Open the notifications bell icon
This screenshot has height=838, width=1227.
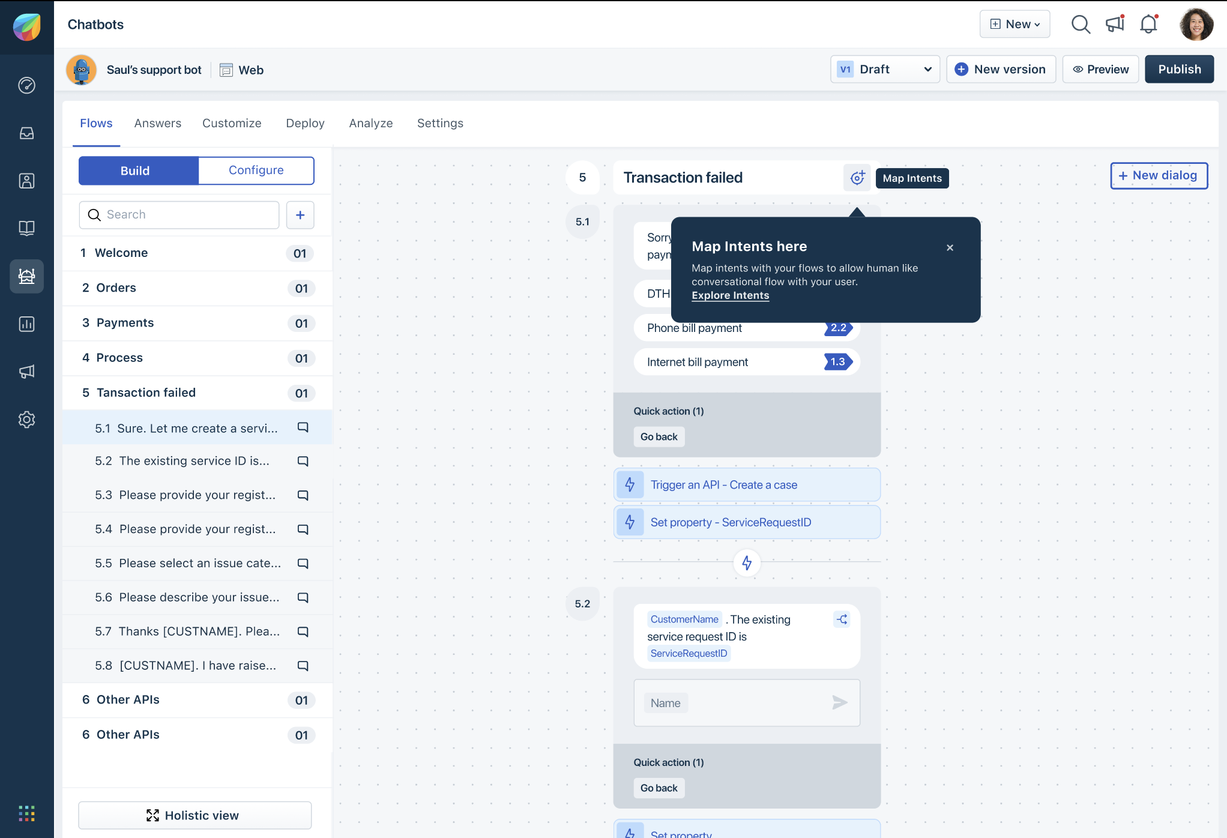[1148, 25]
